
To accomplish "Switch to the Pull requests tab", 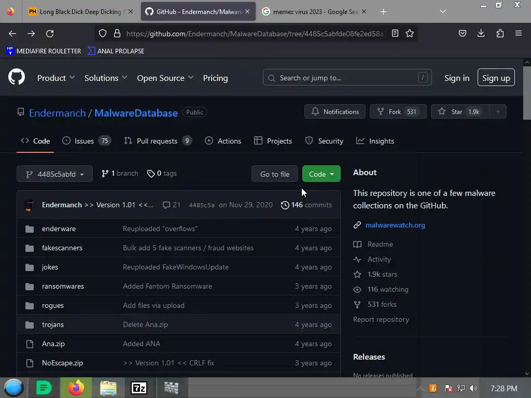I will tap(158, 141).
